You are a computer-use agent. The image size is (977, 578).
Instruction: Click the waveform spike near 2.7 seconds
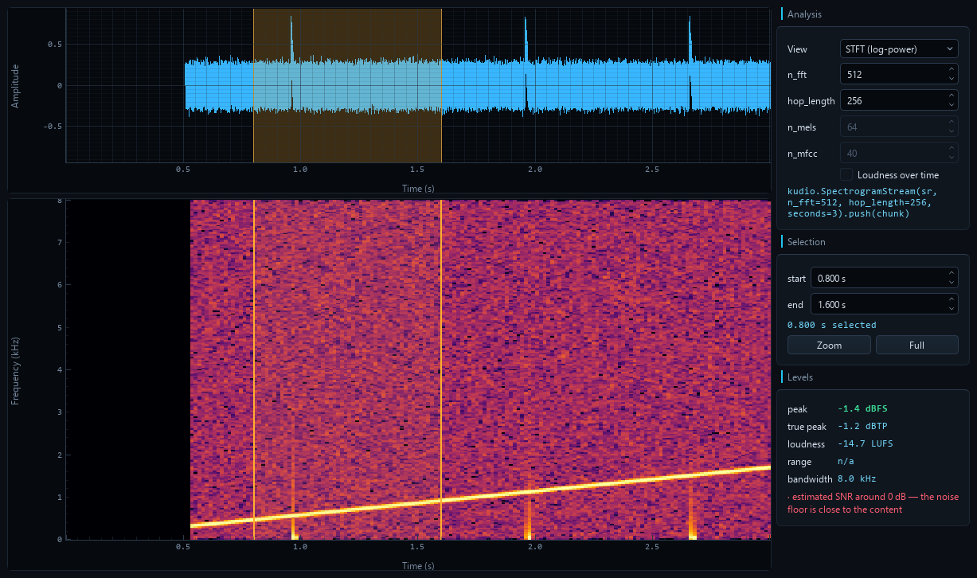pyautogui.click(x=690, y=40)
